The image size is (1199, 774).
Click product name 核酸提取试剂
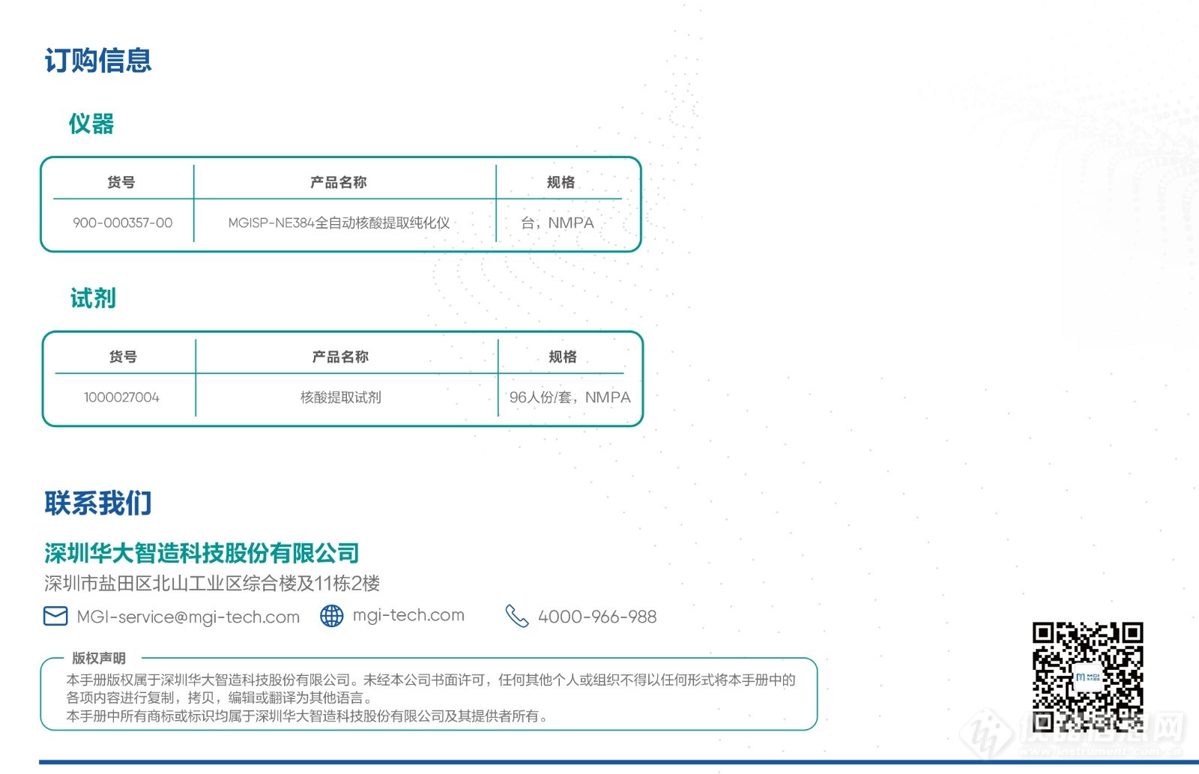coord(341,397)
